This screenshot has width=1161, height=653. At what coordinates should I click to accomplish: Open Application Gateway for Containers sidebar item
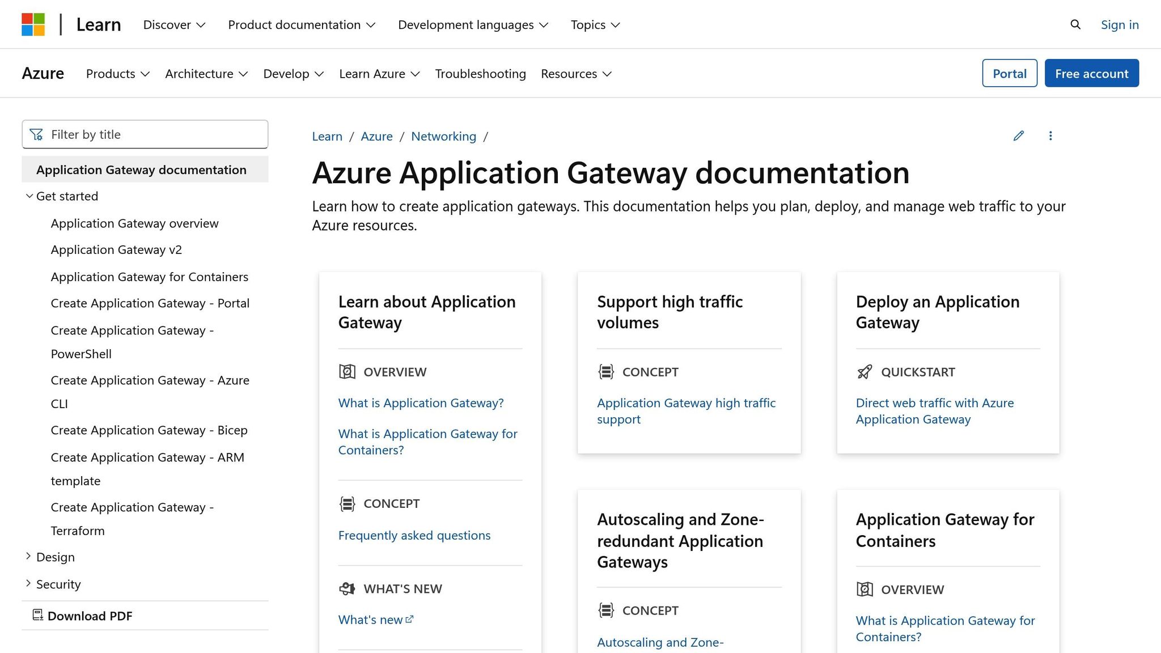point(150,277)
